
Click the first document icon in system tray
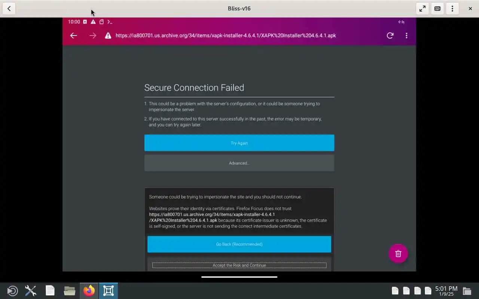[395, 291]
